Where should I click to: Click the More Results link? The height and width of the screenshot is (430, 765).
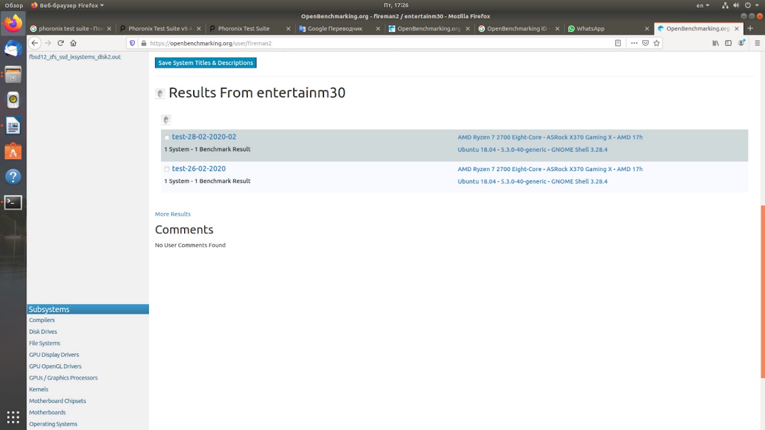pyautogui.click(x=172, y=214)
